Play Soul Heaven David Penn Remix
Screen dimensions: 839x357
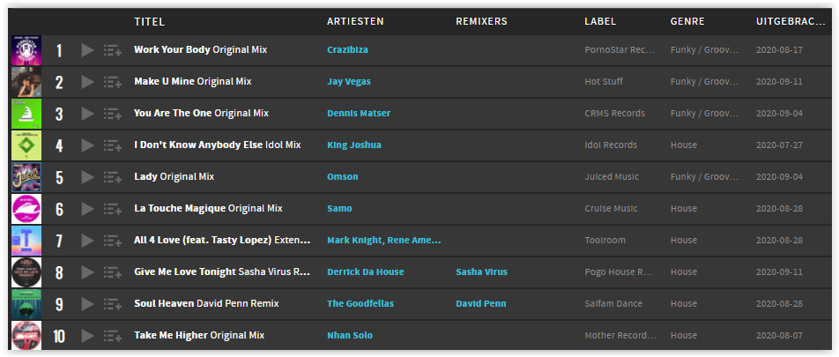coord(88,304)
